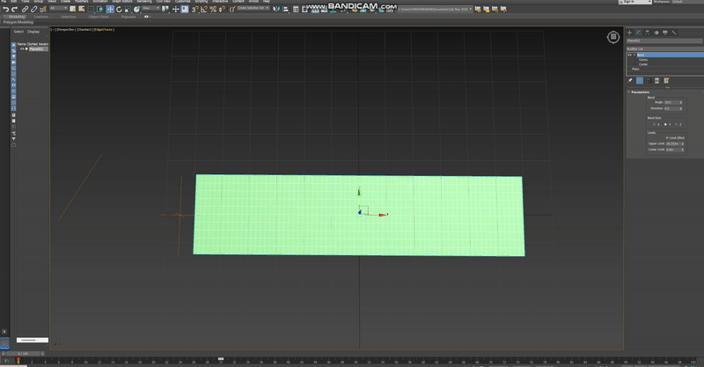Collapse the Parameters rollout
This screenshot has width=704, height=367.
[x=629, y=92]
